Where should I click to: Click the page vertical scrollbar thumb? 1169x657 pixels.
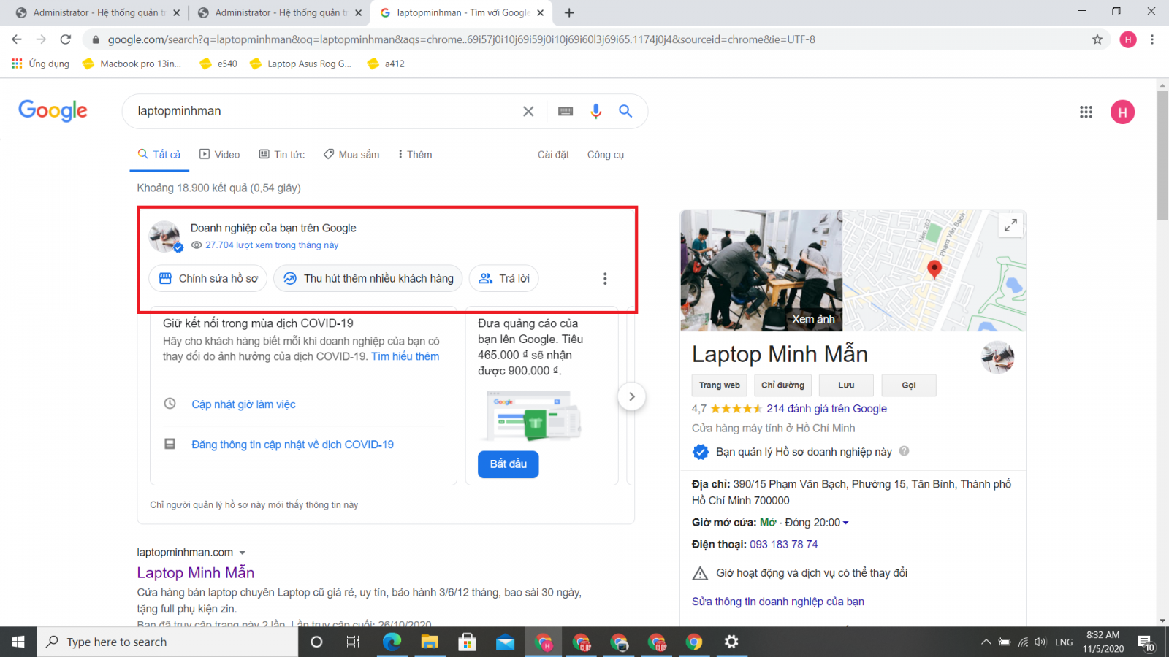[x=1162, y=155]
